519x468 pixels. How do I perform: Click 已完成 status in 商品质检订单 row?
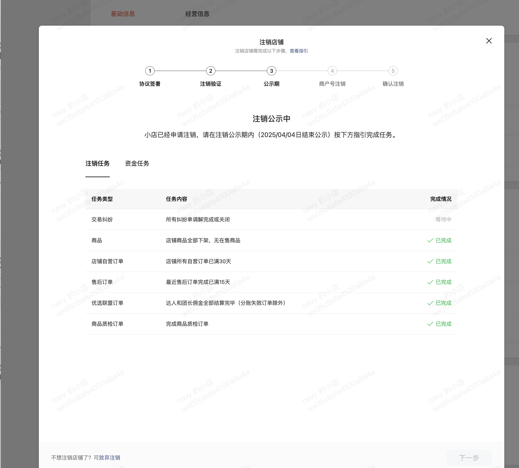click(x=444, y=324)
